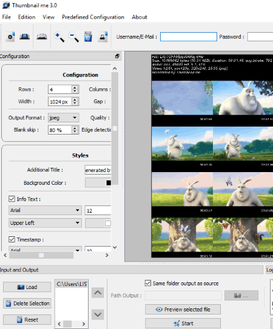Click the Load button
This screenshot has height=329, width=273.
click(27, 287)
